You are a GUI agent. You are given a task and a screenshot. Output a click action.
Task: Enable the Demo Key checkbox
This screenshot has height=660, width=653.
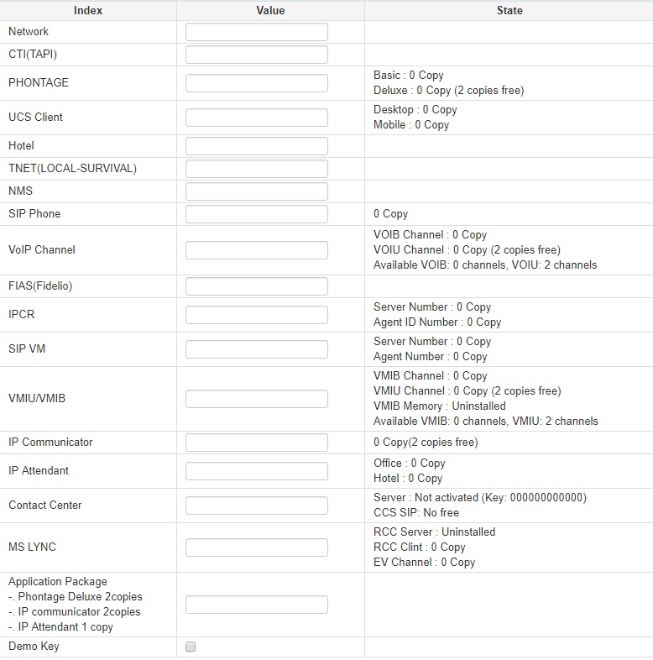(x=191, y=647)
